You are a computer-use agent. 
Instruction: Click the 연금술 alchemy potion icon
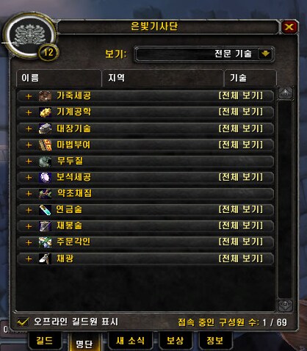point(46,210)
